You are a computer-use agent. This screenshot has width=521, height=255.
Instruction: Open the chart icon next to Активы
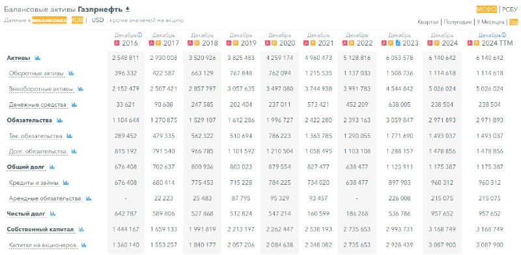(x=37, y=58)
